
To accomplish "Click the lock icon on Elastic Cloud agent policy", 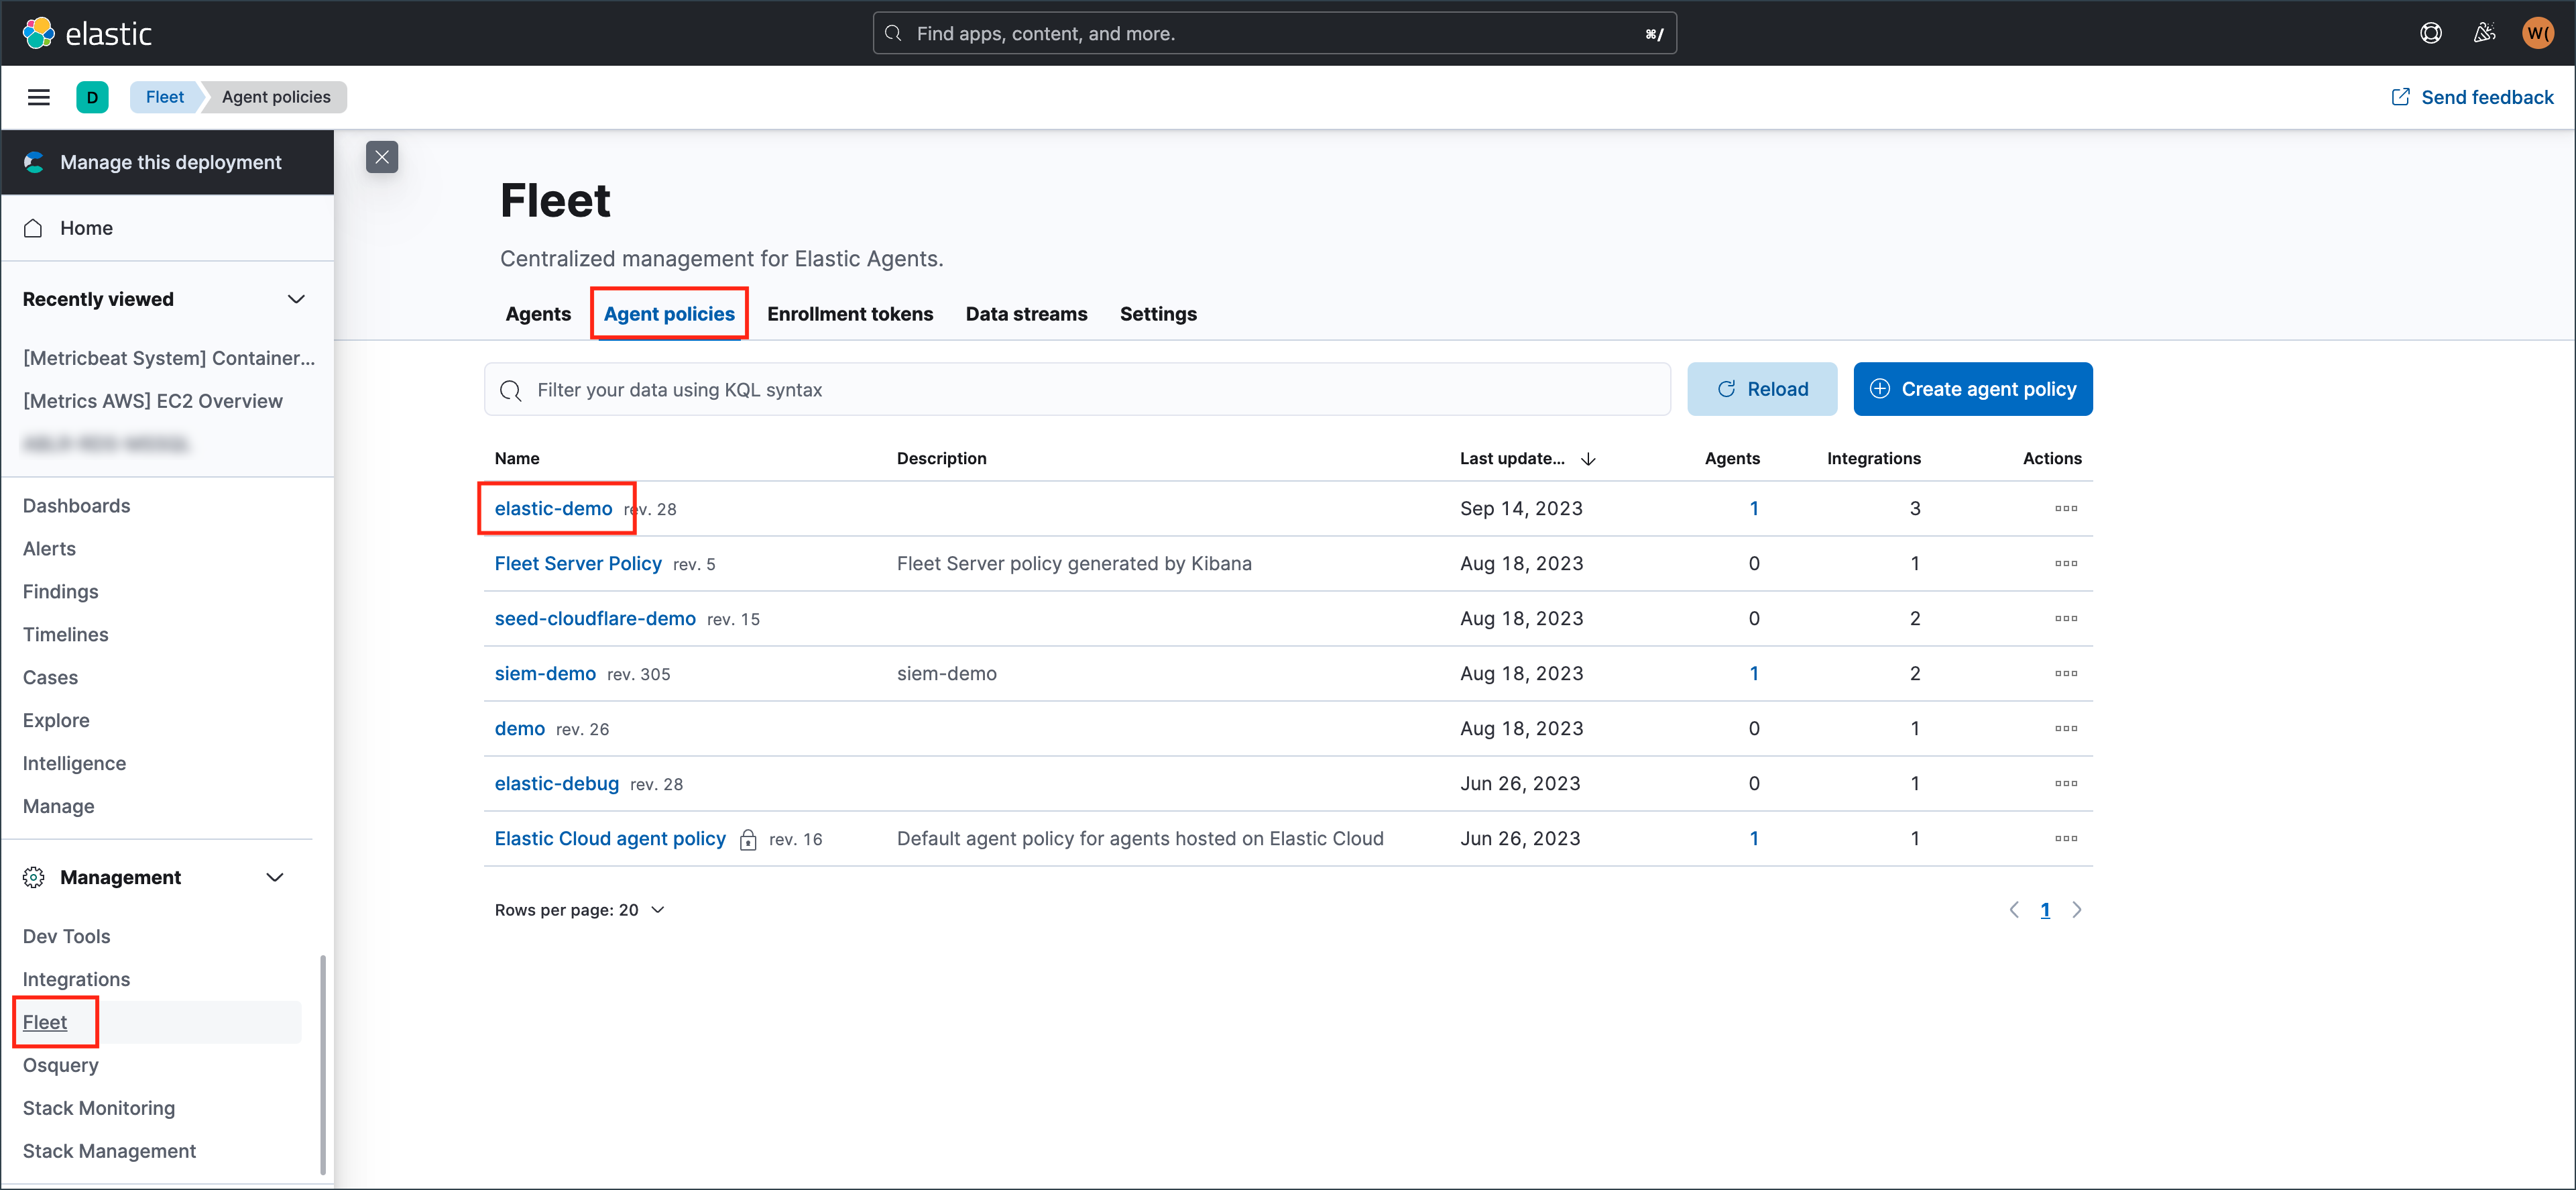I will pos(748,840).
